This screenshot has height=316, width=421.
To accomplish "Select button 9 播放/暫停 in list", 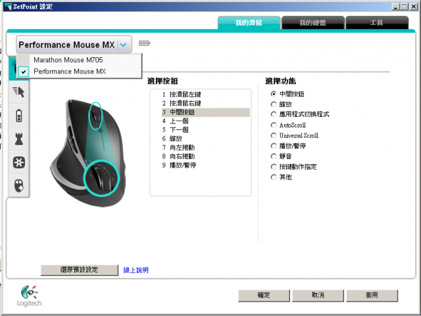I will 205,166.
